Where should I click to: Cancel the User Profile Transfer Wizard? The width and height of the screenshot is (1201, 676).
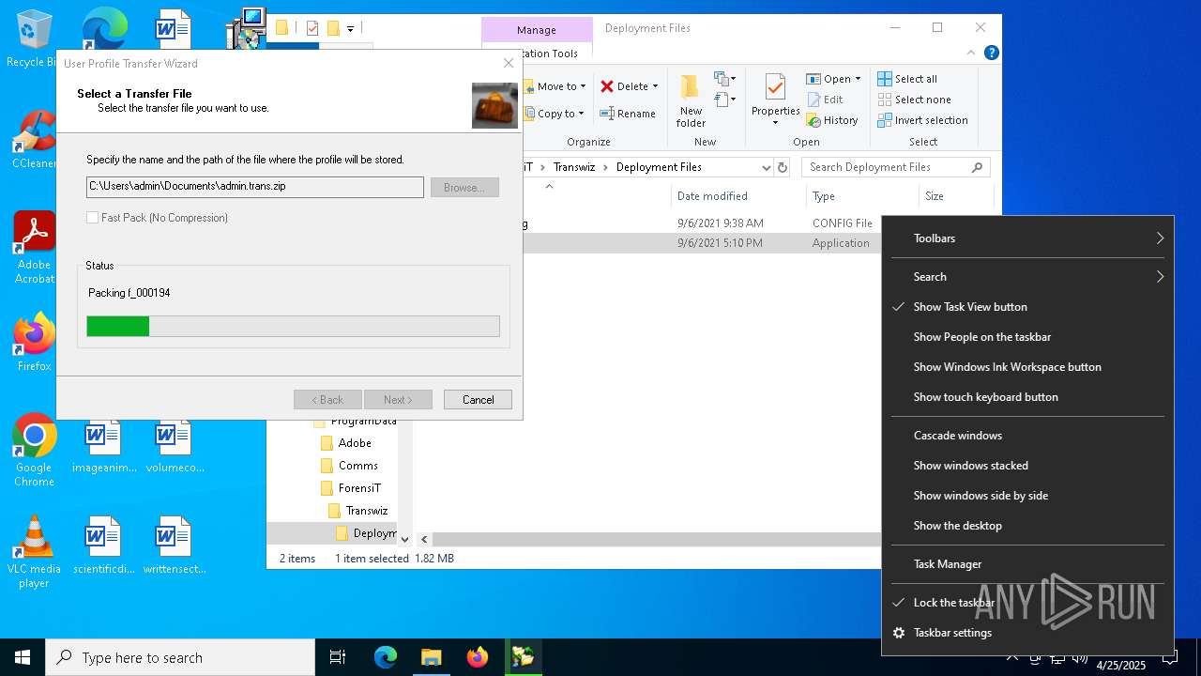coord(478,400)
